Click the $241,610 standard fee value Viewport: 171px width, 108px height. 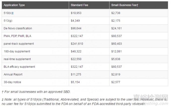coord(77,44)
